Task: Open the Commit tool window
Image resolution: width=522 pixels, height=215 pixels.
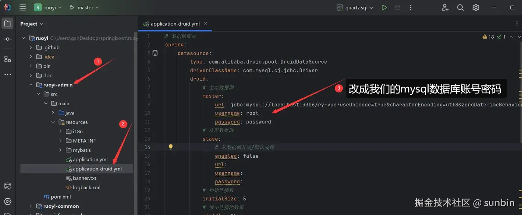Action: pos(7,39)
